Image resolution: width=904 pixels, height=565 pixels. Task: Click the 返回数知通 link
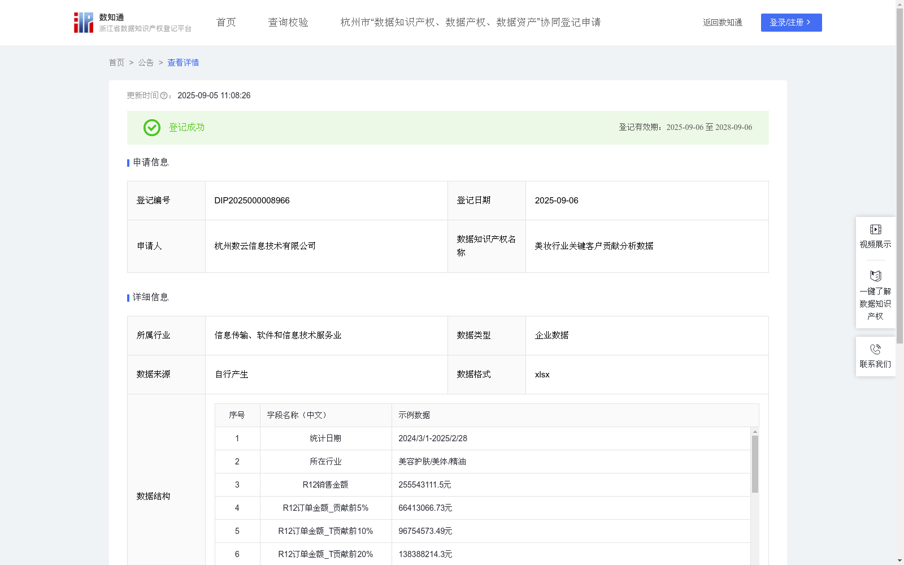coord(723,23)
